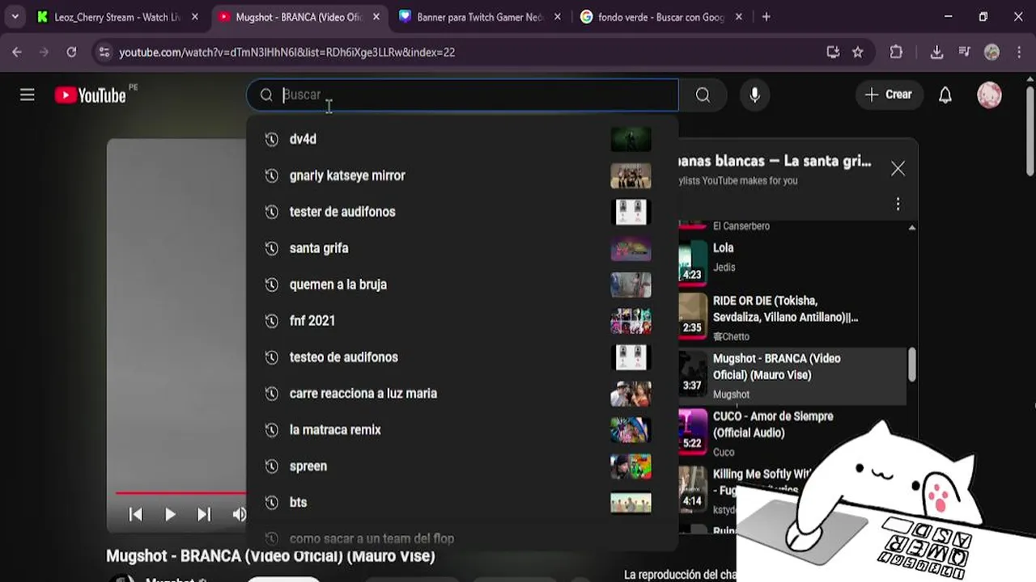Play 'RIDE OR DIE (Tokisha...)' playlist item

point(792,316)
